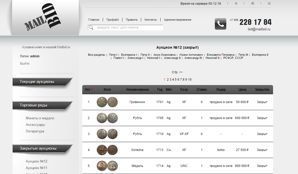298x174 pixels.
Task: Open the Администрирование menu item
Action: (177, 20)
